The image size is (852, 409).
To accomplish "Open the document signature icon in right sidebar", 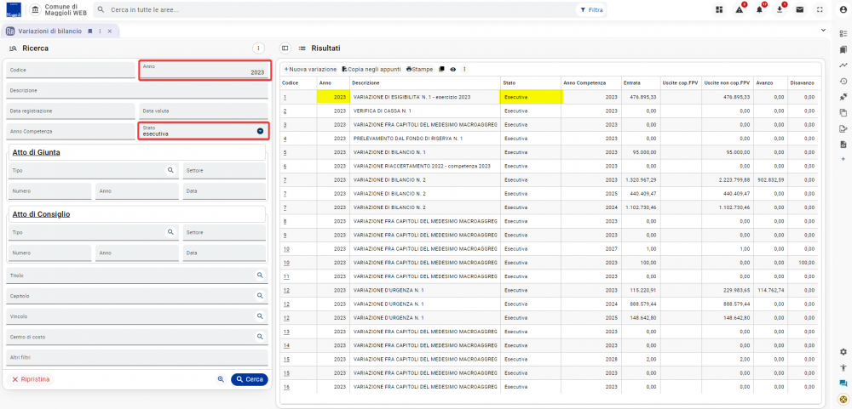I will click(843, 128).
